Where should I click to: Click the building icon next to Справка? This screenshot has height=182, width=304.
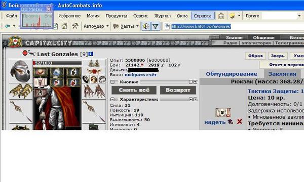221,16
